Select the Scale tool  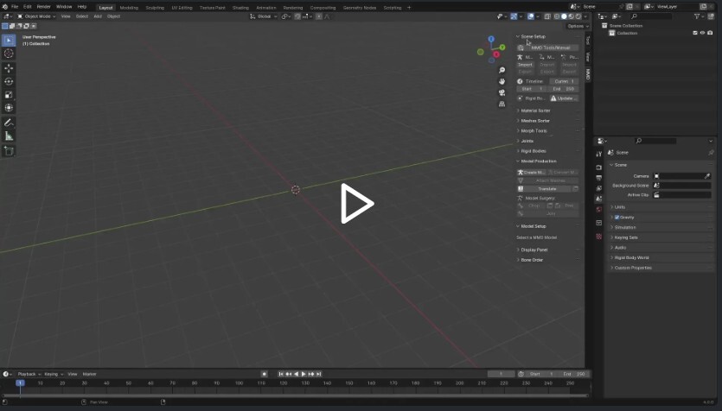pyautogui.click(x=9, y=95)
